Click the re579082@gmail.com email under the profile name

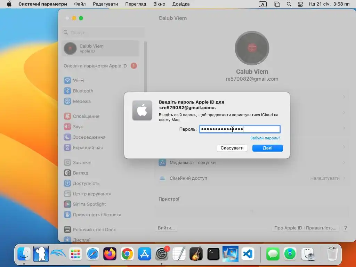click(x=252, y=79)
